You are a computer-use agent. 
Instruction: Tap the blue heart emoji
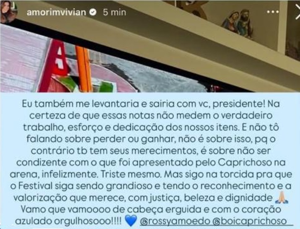point(131,221)
